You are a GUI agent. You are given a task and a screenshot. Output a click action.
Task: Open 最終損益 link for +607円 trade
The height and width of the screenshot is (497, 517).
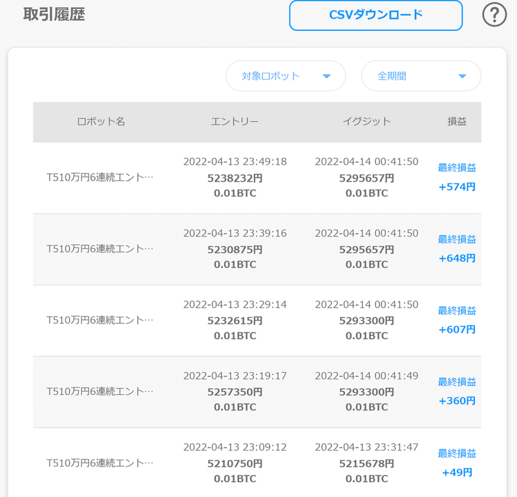pyautogui.click(x=457, y=311)
